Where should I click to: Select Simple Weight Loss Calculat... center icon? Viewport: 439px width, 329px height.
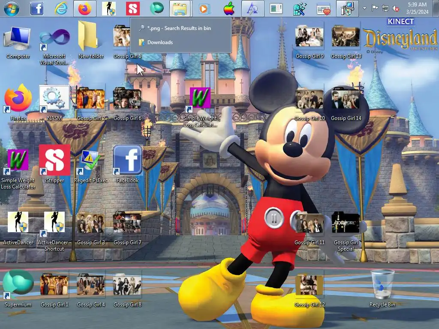coord(200,107)
